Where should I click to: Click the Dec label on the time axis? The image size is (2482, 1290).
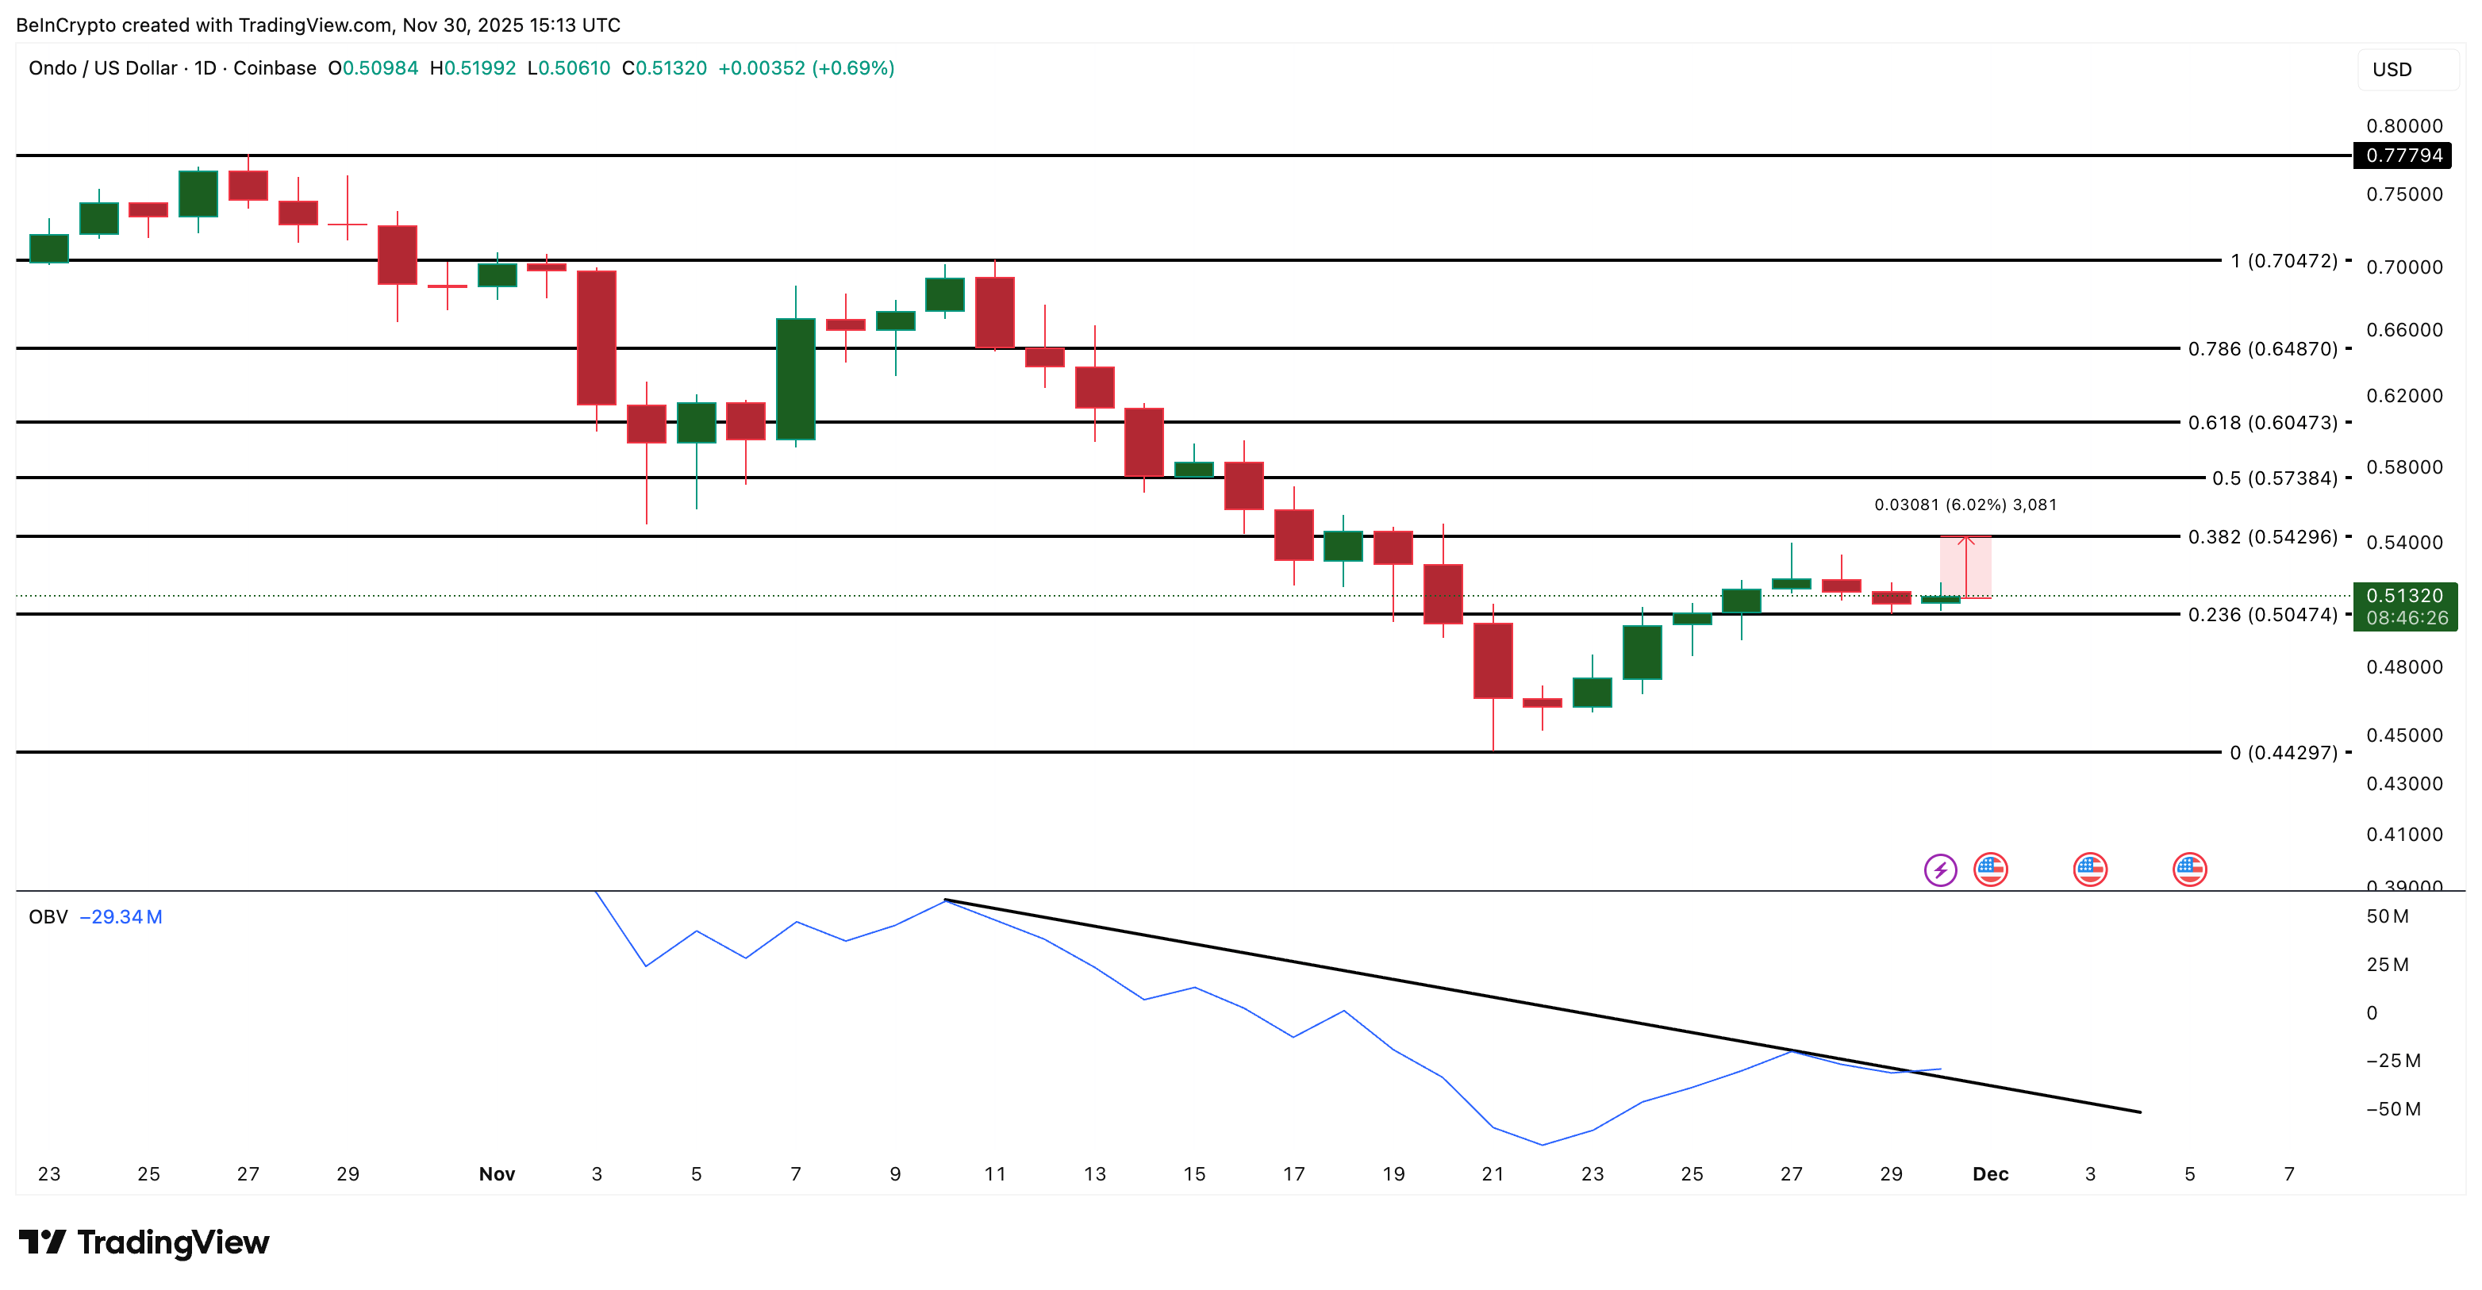(x=1992, y=1173)
